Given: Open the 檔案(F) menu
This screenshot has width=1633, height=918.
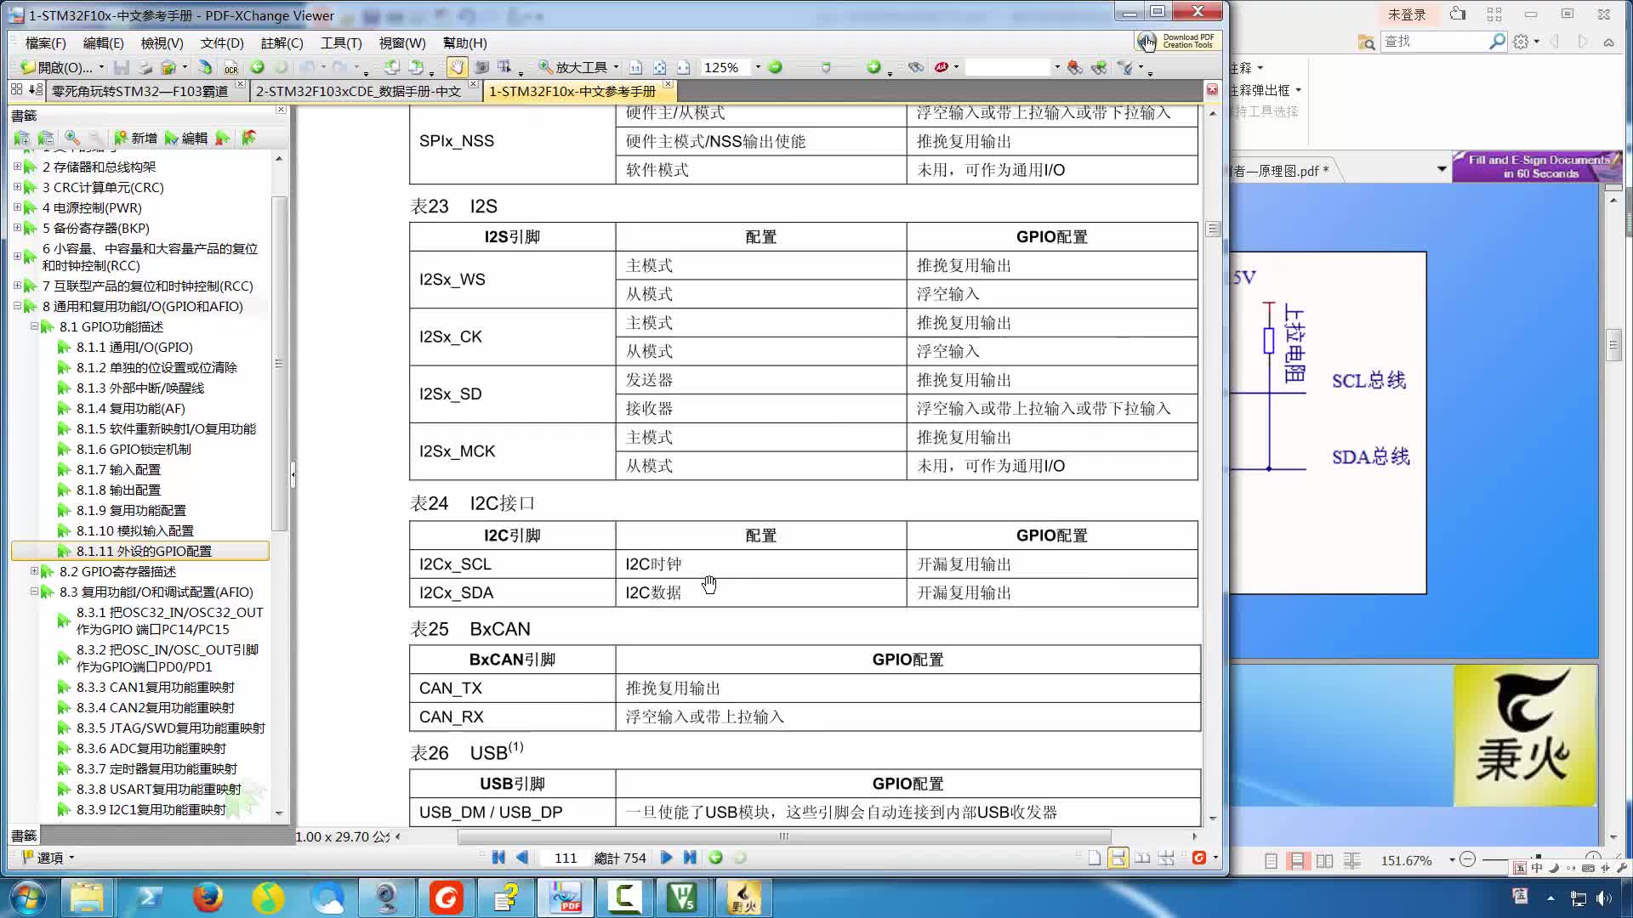Looking at the screenshot, I should (x=46, y=42).
